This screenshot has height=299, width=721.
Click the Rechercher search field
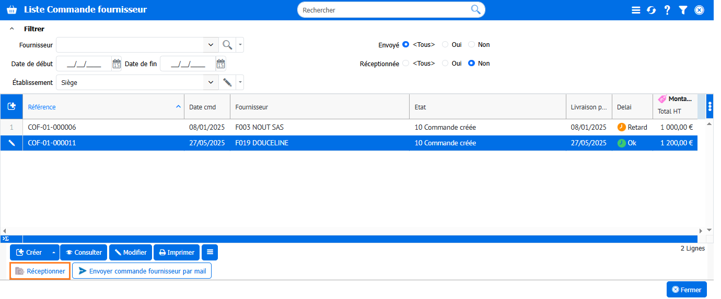tap(386, 10)
